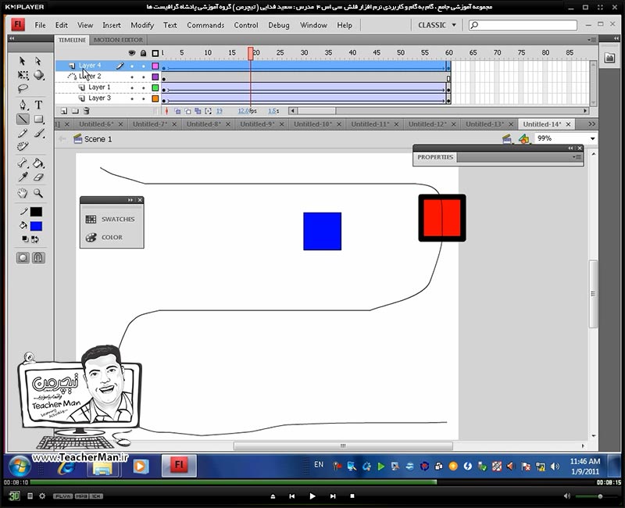Select the Eyedropper tool
The image size is (625, 508).
tap(23, 177)
